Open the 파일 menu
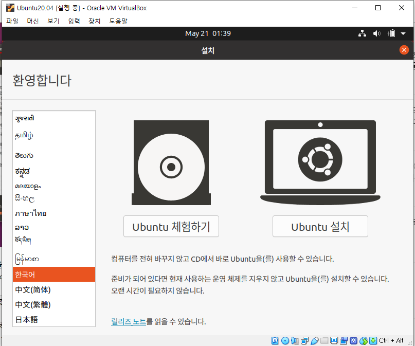The image size is (415, 346). click(x=12, y=21)
